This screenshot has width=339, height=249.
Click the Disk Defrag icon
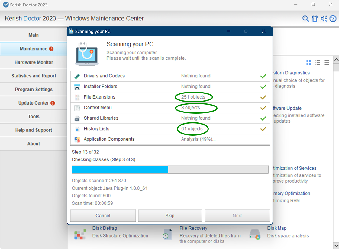click(80, 234)
